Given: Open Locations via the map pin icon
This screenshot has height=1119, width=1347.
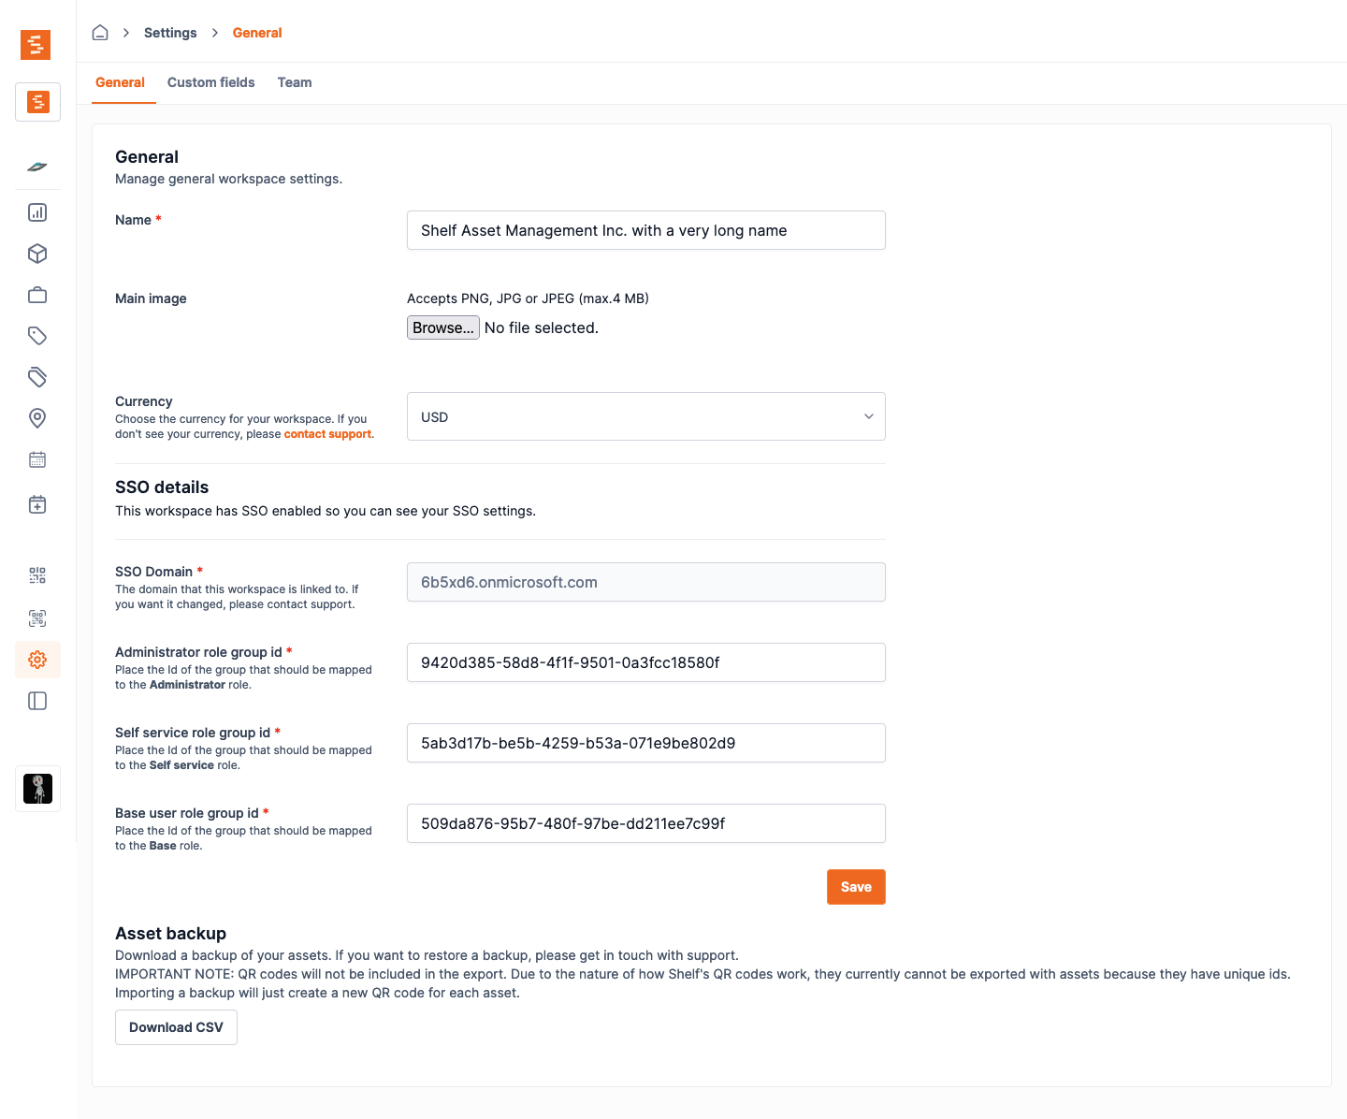Looking at the screenshot, I should (x=37, y=418).
